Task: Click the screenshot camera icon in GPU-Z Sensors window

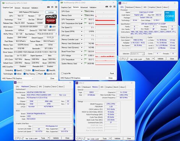Action: (106, 7)
